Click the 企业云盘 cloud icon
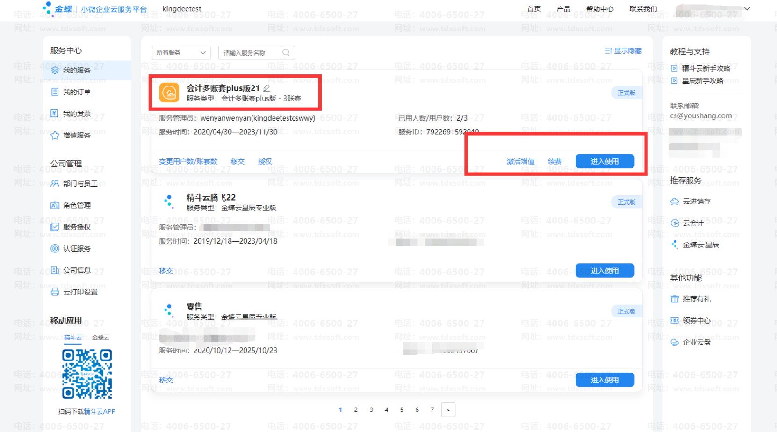 coord(675,342)
